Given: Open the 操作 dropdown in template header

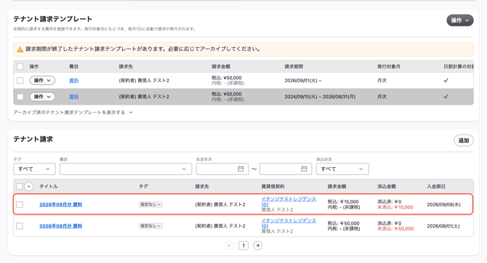Looking at the screenshot, I should click(x=459, y=20).
